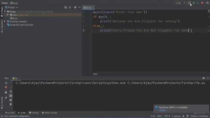Click the 'else' code line in the editor
The image size is (210, 118).
pos(98,26)
